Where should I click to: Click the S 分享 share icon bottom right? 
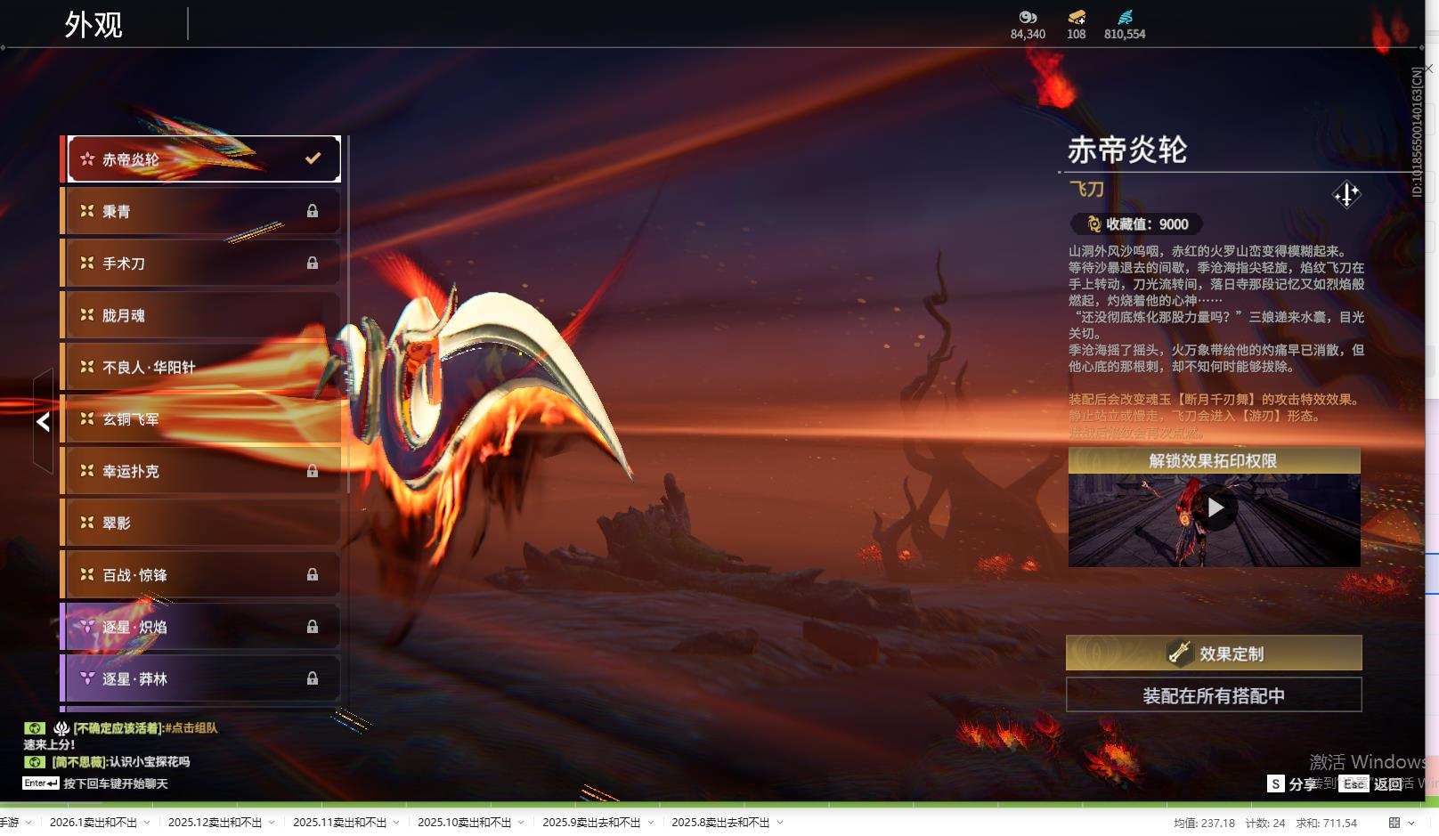[1275, 784]
